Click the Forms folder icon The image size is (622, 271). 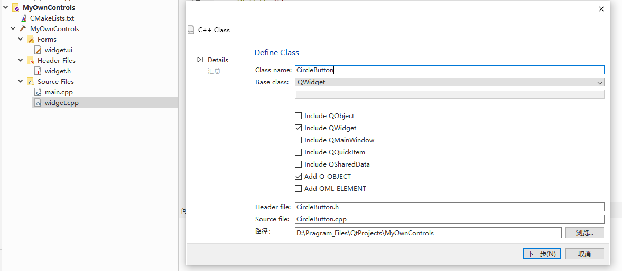click(x=31, y=40)
